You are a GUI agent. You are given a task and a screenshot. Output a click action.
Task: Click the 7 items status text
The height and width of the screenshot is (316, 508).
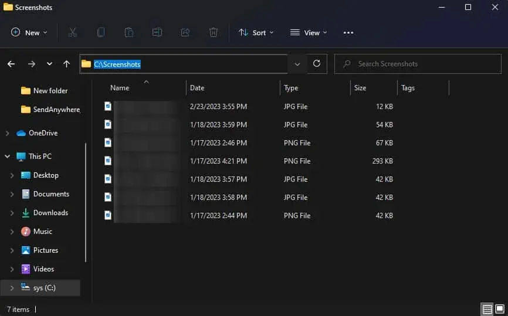18,309
